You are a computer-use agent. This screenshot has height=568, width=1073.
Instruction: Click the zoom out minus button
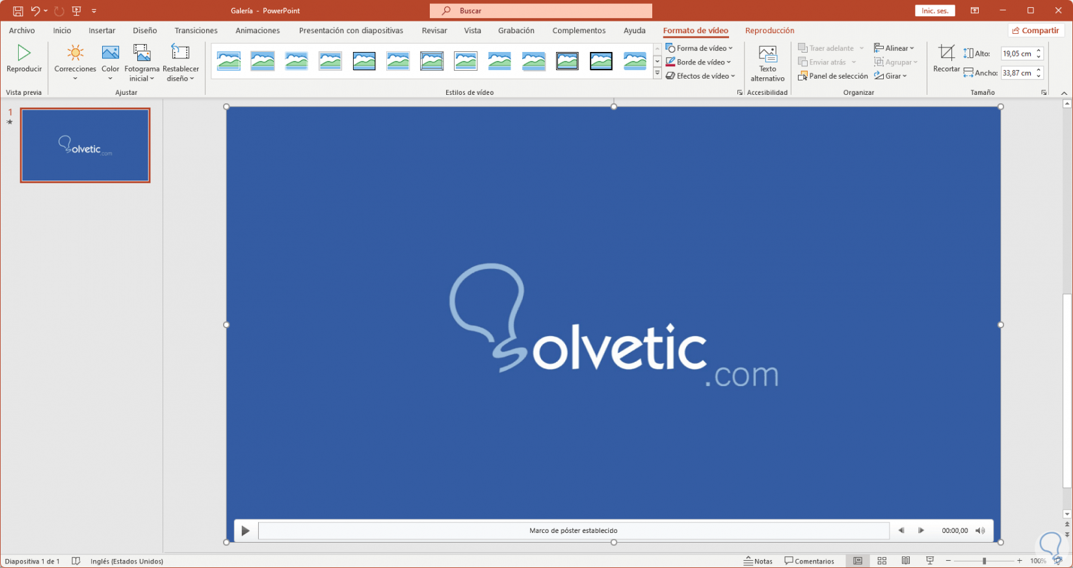pos(948,561)
